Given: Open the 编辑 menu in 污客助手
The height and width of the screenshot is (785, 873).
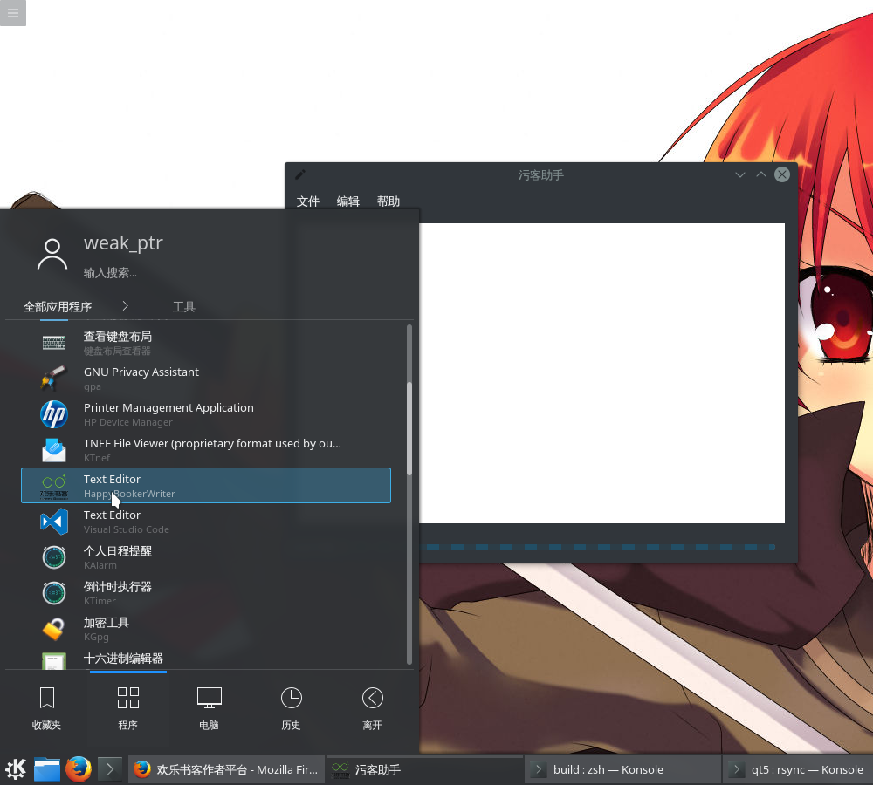Looking at the screenshot, I should pyautogui.click(x=348, y=201).
